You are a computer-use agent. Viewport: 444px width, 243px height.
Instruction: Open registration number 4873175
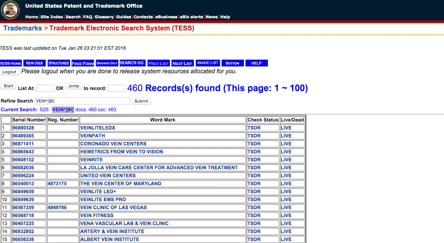click(x=57, y=183)
